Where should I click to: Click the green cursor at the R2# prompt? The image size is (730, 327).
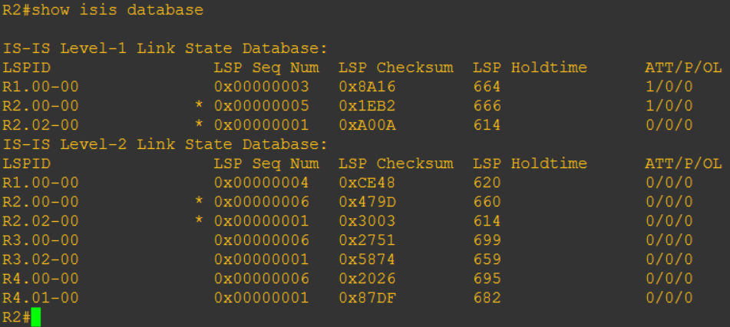36,317
